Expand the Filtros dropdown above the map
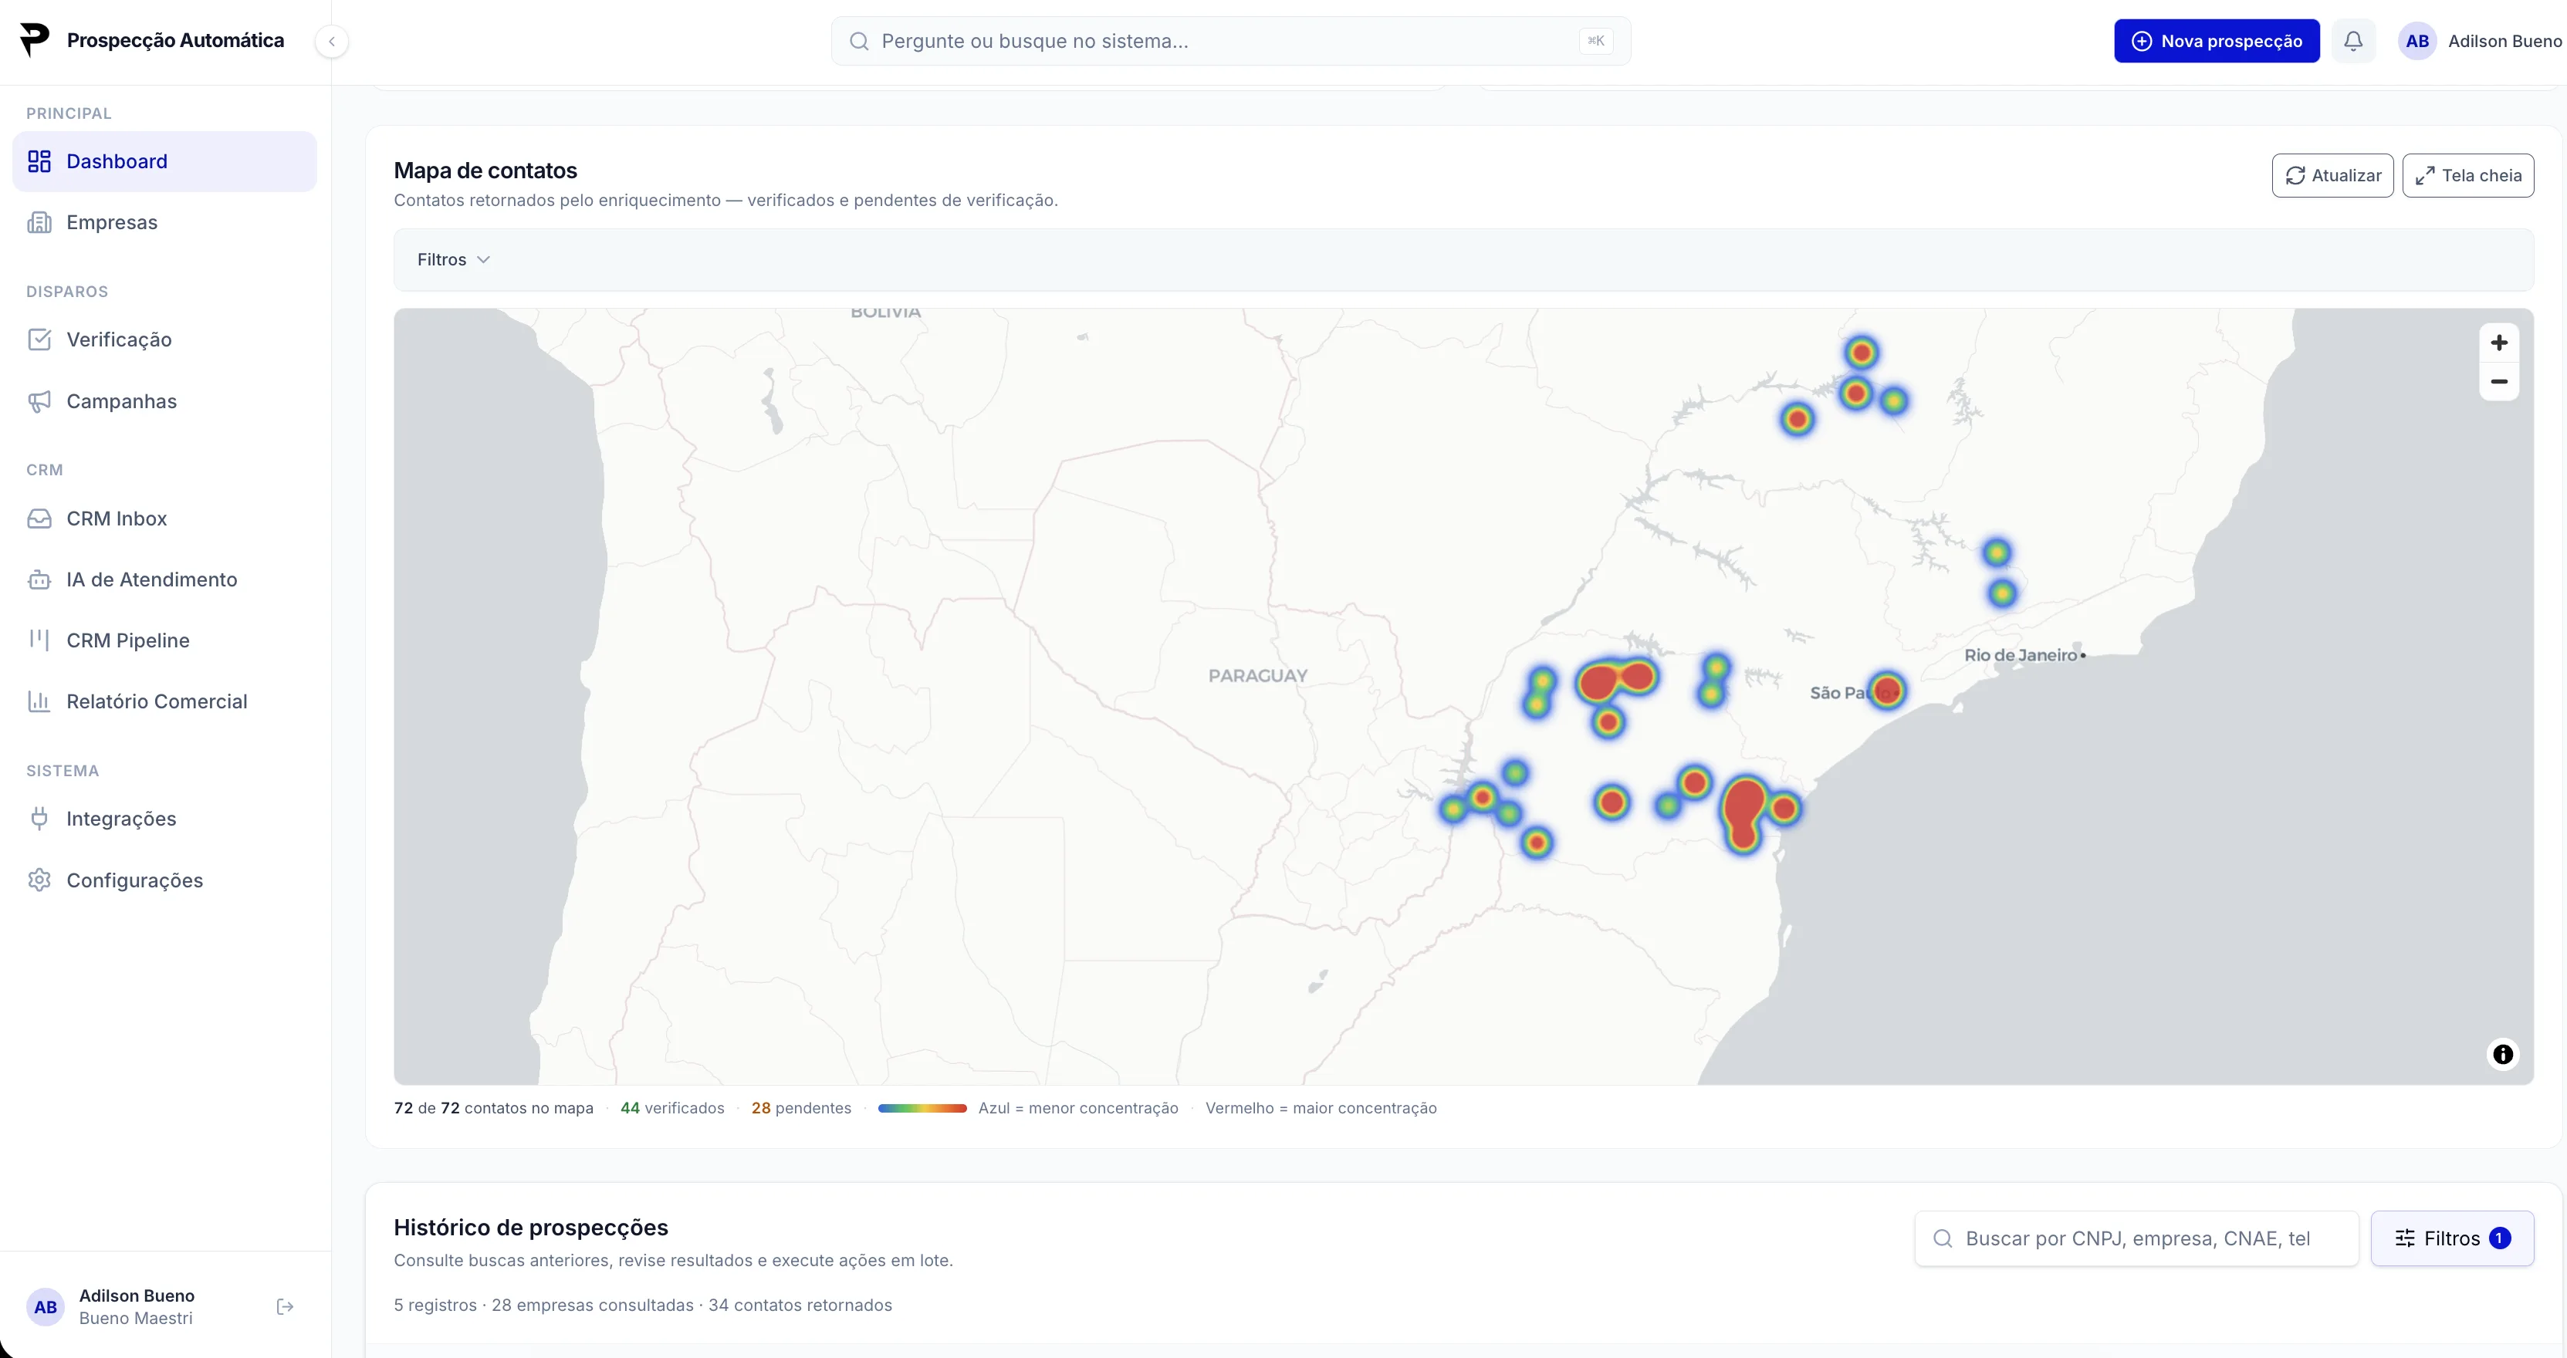The image size is (2567, 1358). (x=453, y=260)
